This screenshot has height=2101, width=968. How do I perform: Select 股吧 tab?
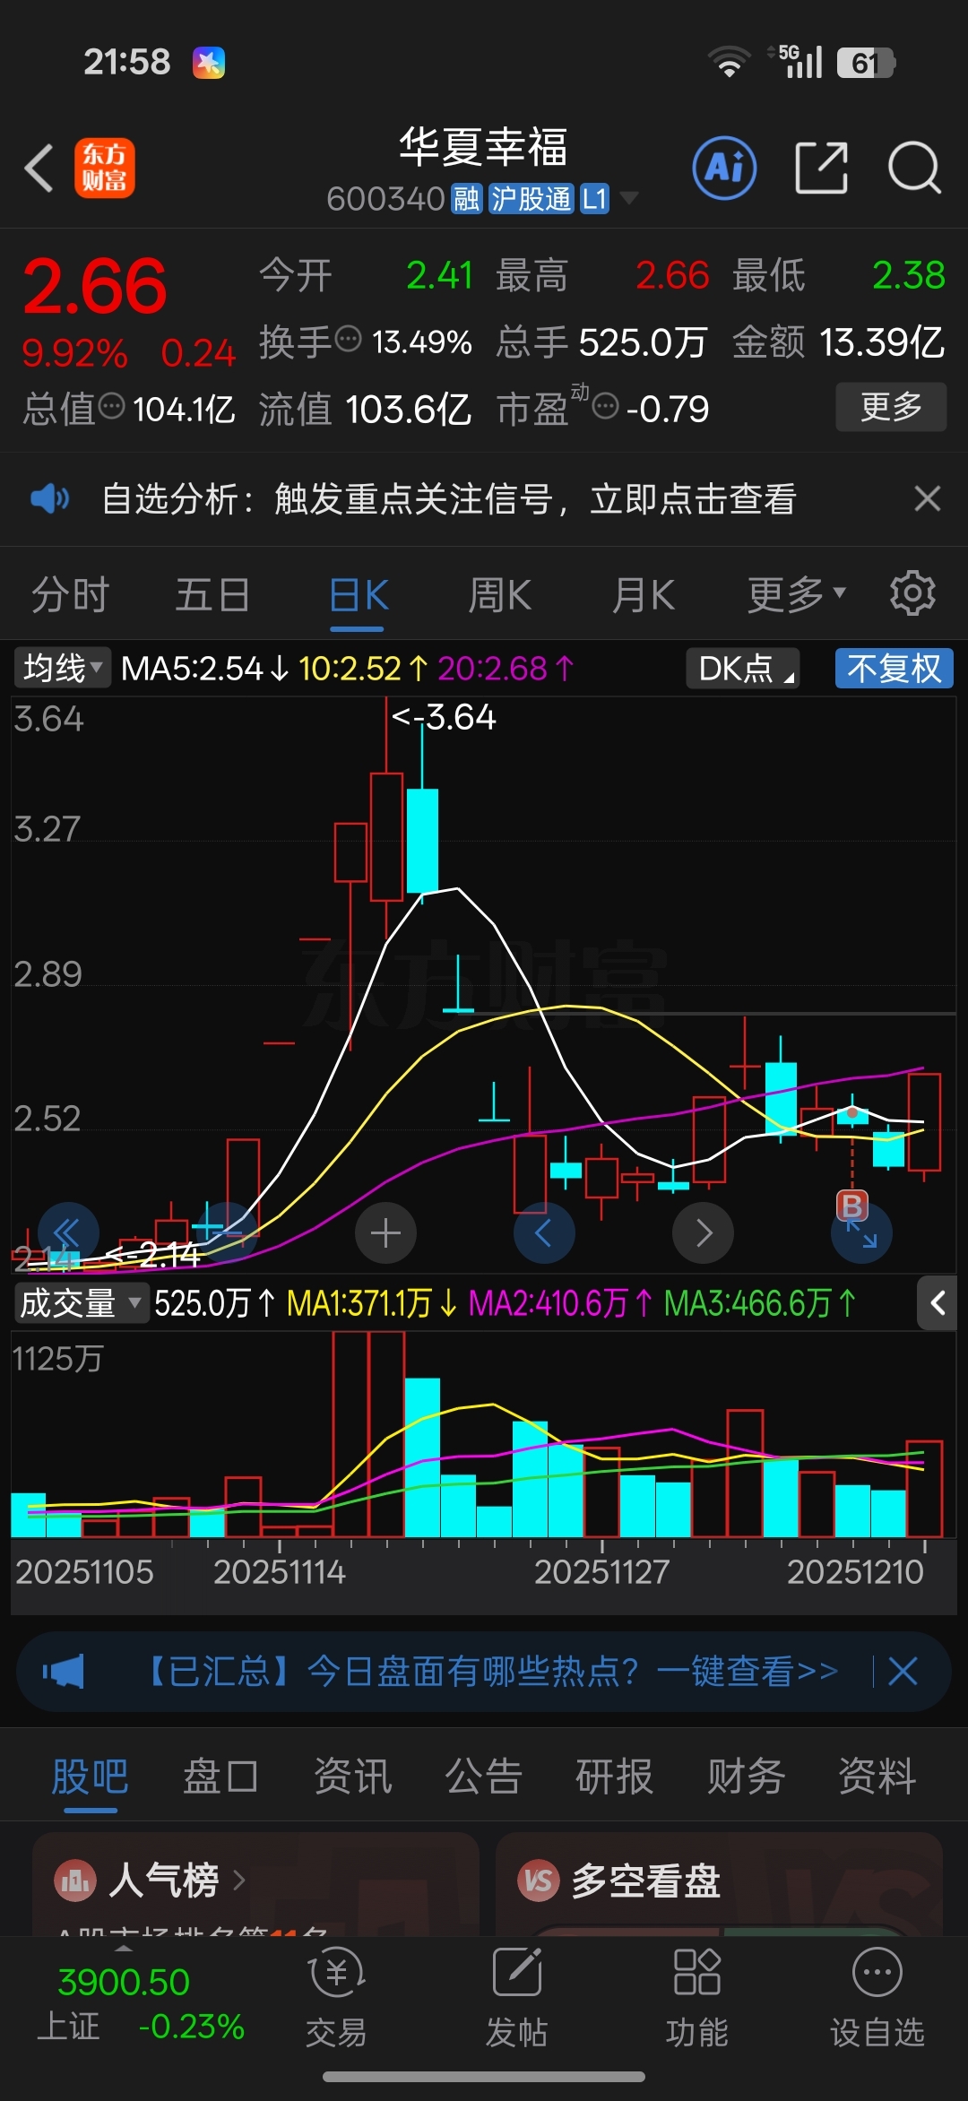[90, 1776]
